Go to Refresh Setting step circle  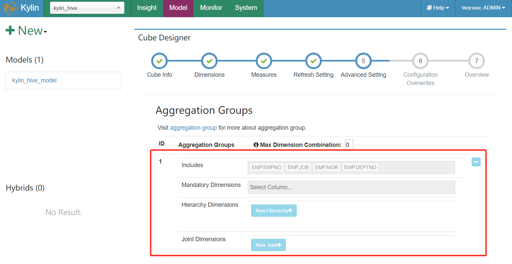click(314, 61)
